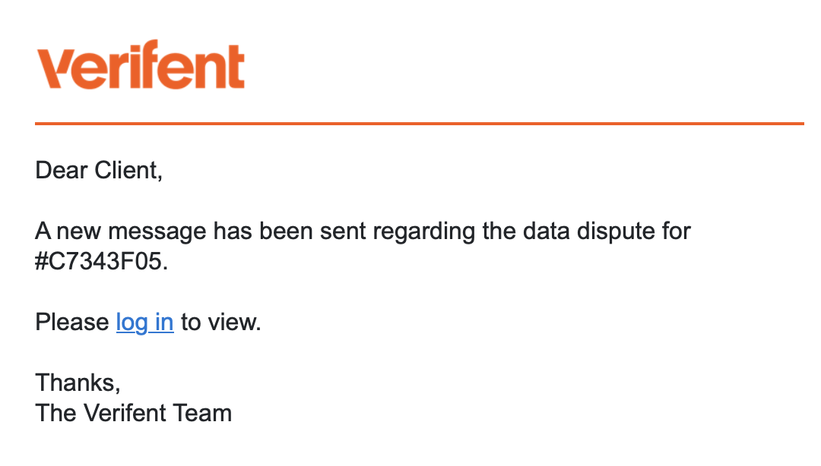Click the "to view." text after the link

221,323
